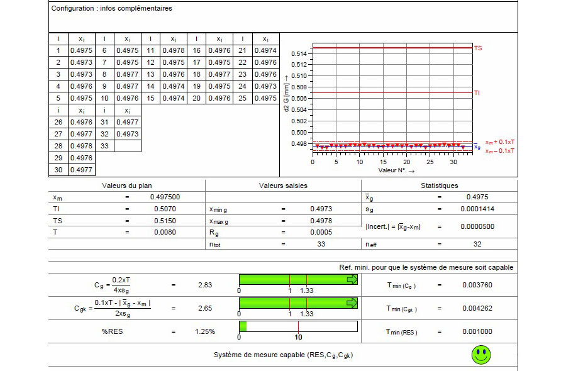
Task: Select the Valeurs du plan column header
Action: click(x=127, y=185)
